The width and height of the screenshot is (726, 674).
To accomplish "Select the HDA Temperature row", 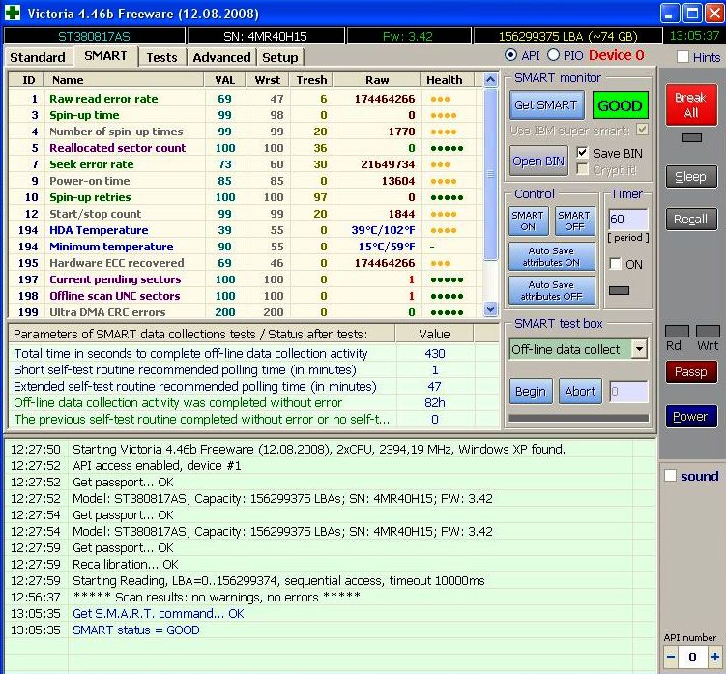I will pyautogui.click(x=246, y=230).
